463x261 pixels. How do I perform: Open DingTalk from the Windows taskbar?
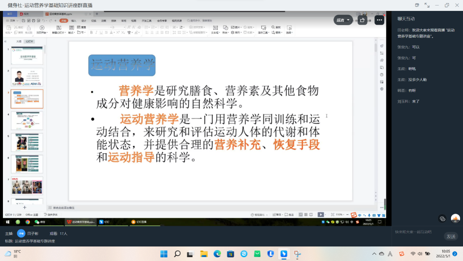point(283,254)
